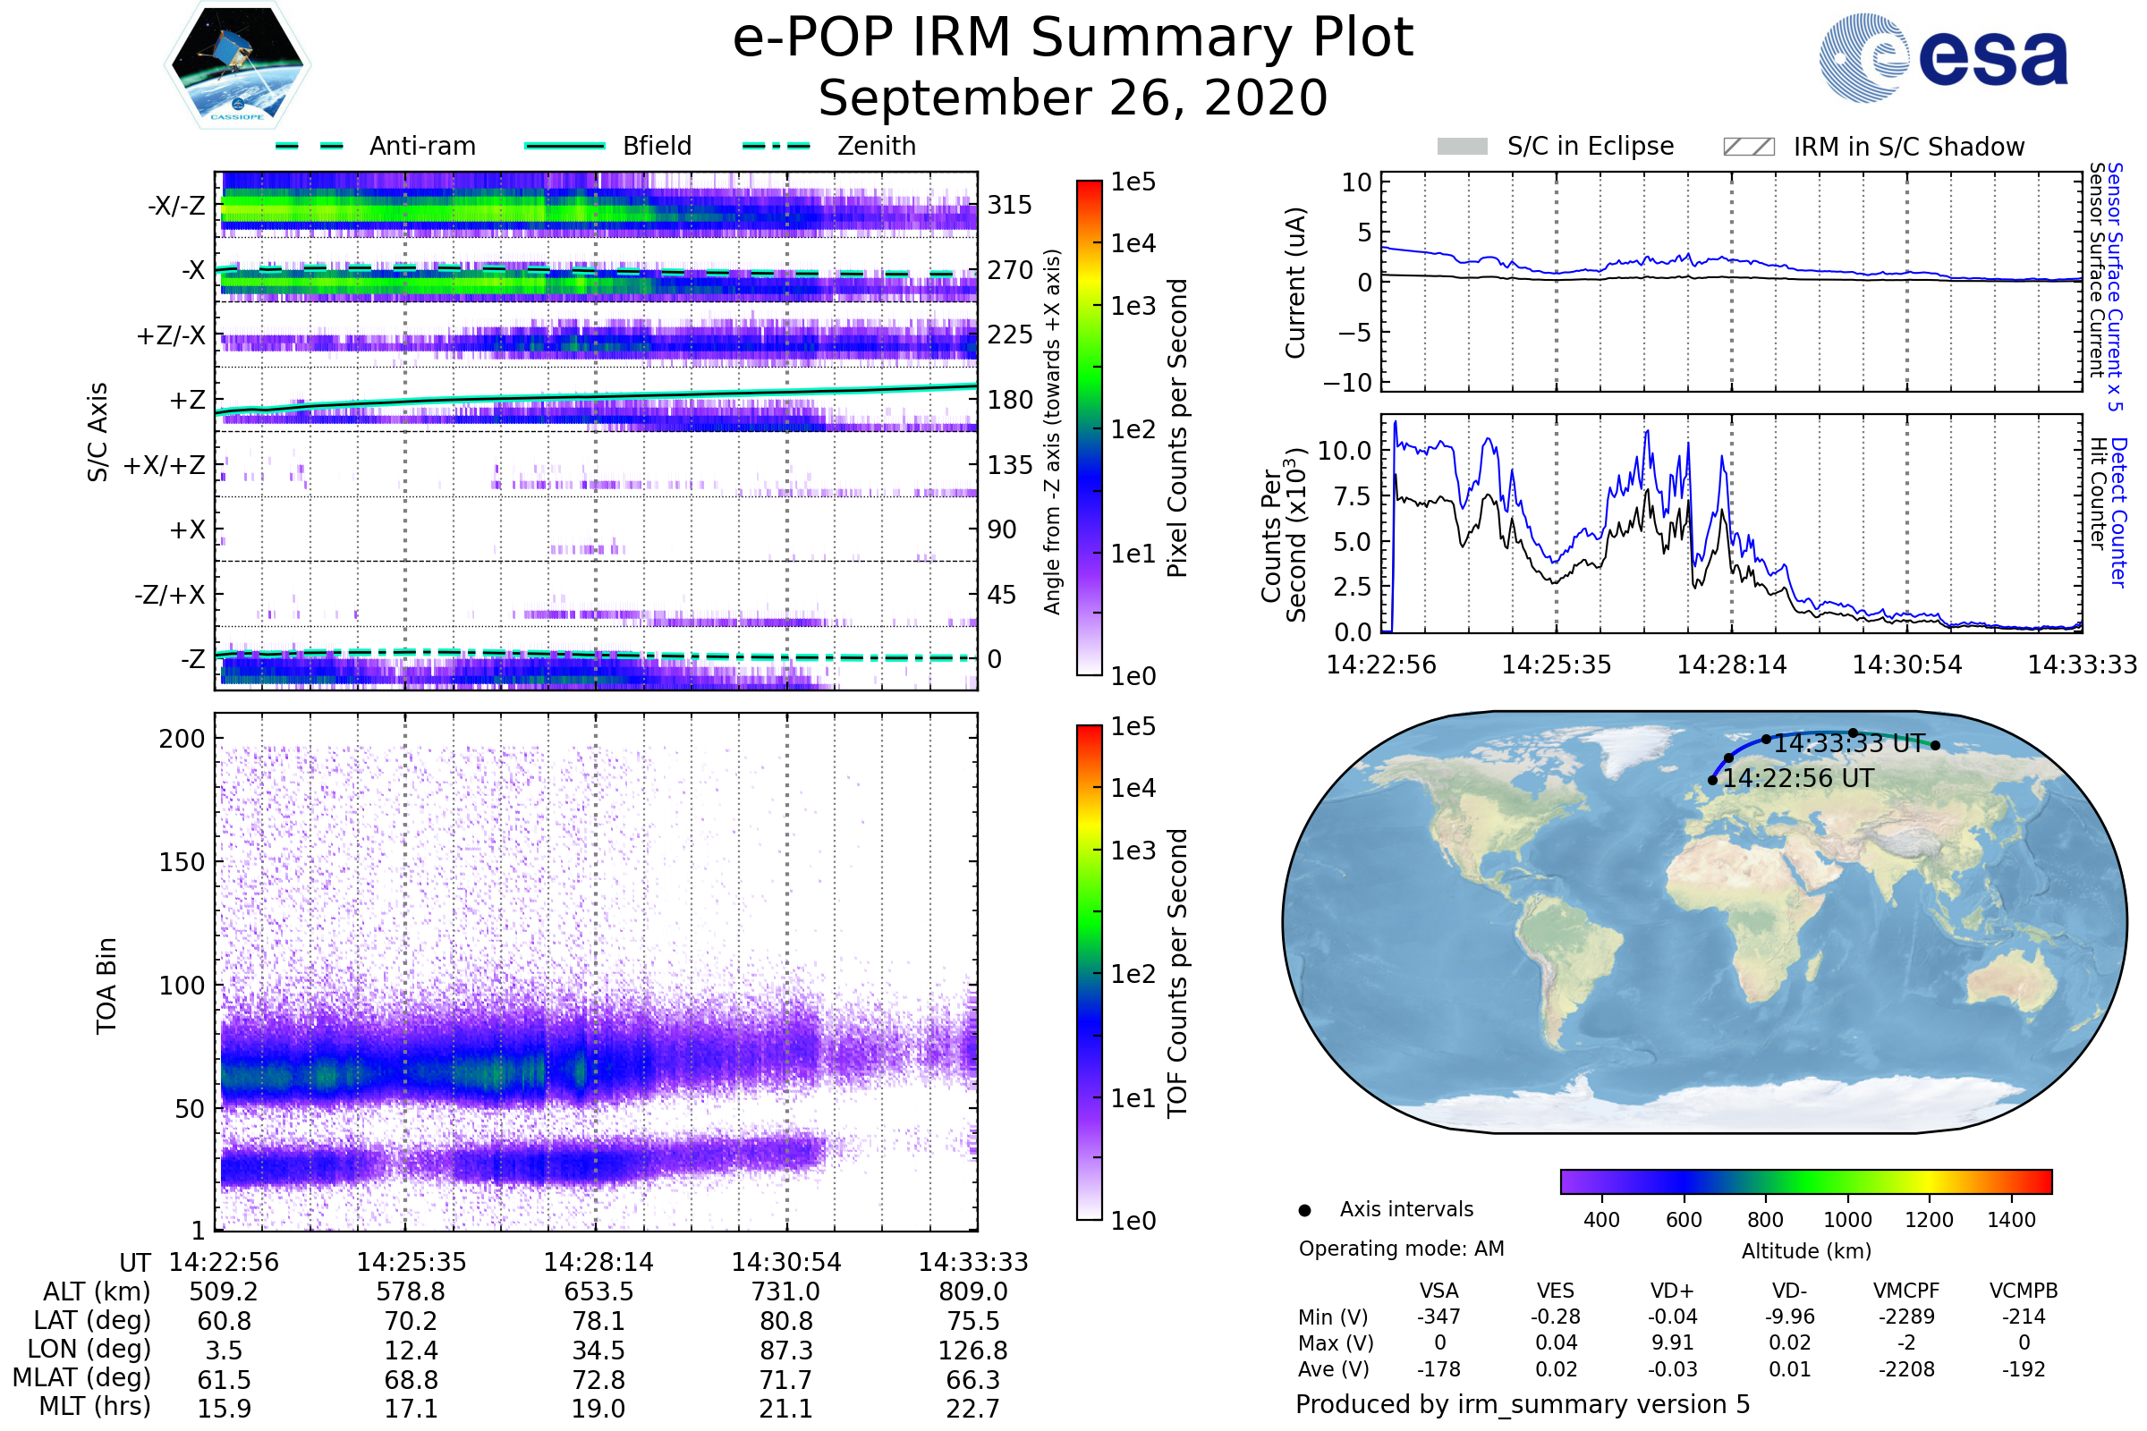This screenshot has width=2147, height=1431.
Task: Click the IRM in S/C Shadow hatched swatch
Action: pyautogui.click(x=1748, y=147)
